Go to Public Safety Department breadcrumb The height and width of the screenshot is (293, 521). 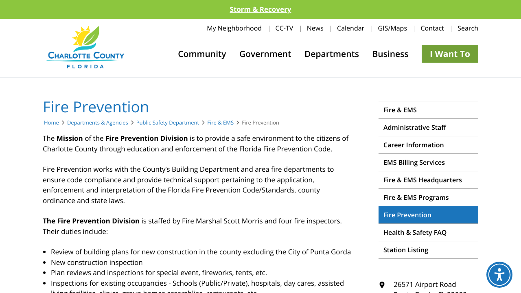(168, 122)
